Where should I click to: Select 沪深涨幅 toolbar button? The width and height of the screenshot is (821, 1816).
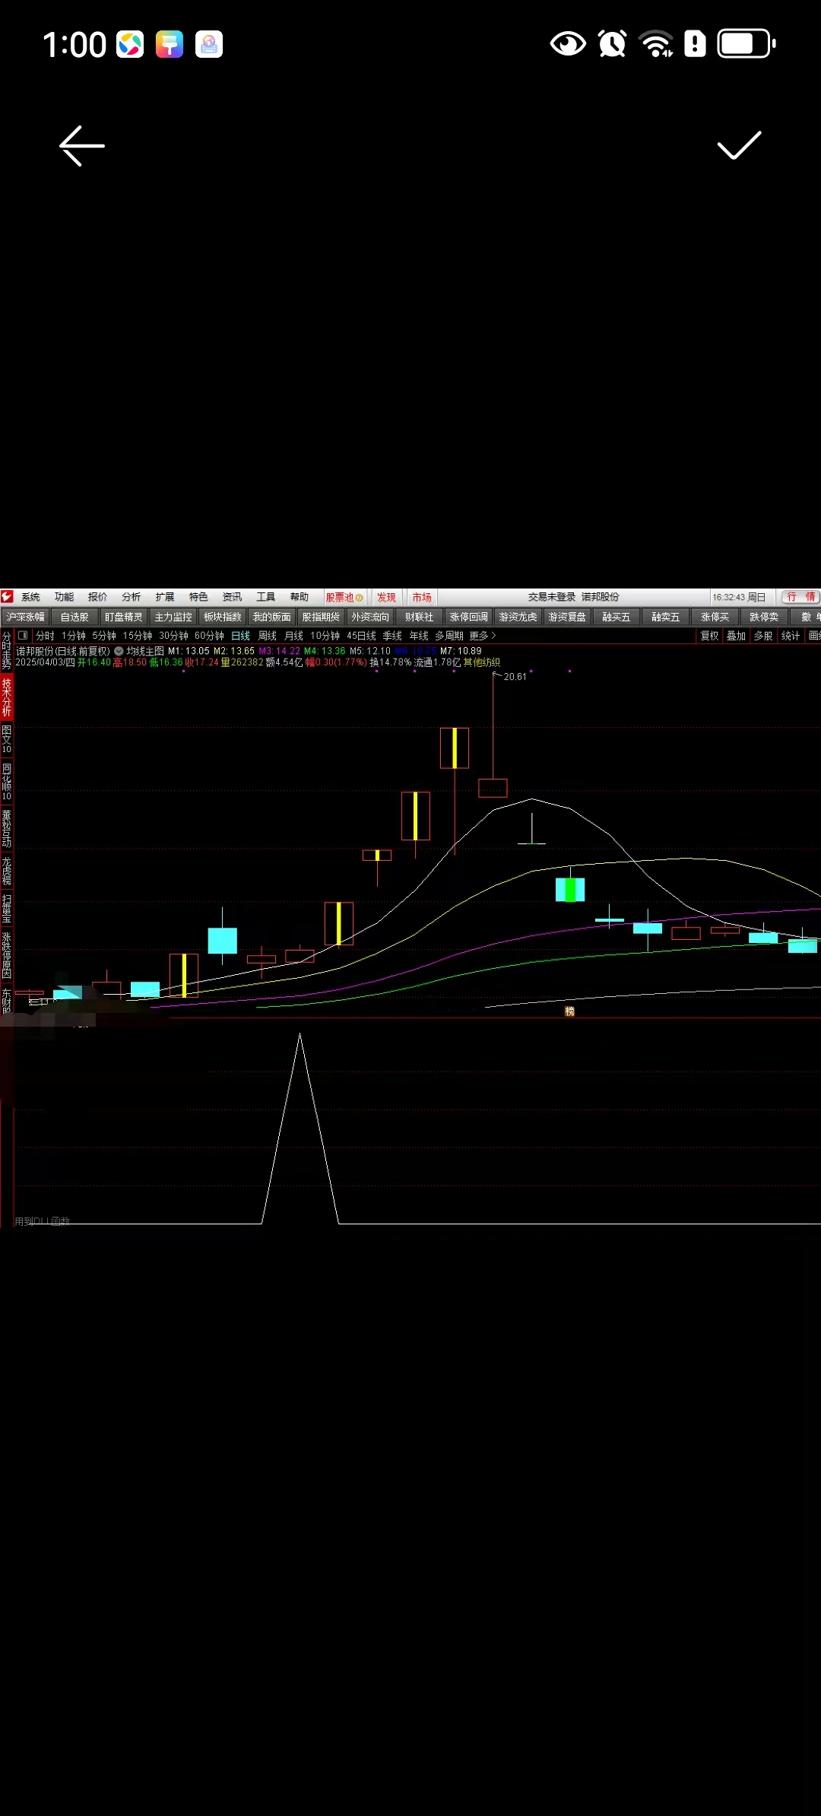[x=26, y=617]
